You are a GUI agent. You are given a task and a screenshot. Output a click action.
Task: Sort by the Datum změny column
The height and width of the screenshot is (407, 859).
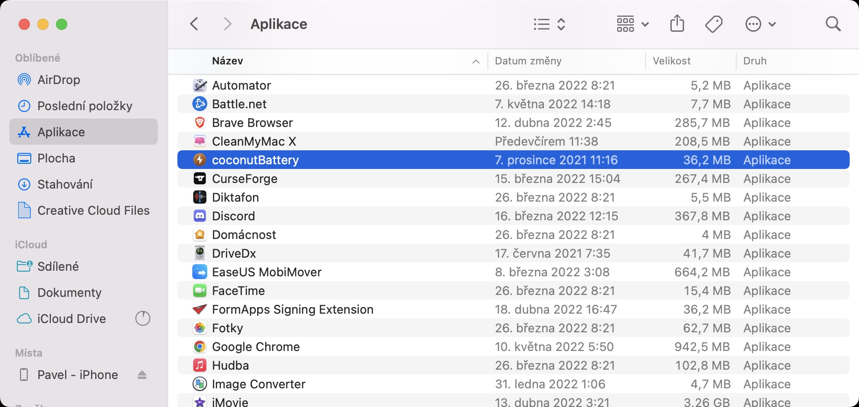click(x=528, y=61)
